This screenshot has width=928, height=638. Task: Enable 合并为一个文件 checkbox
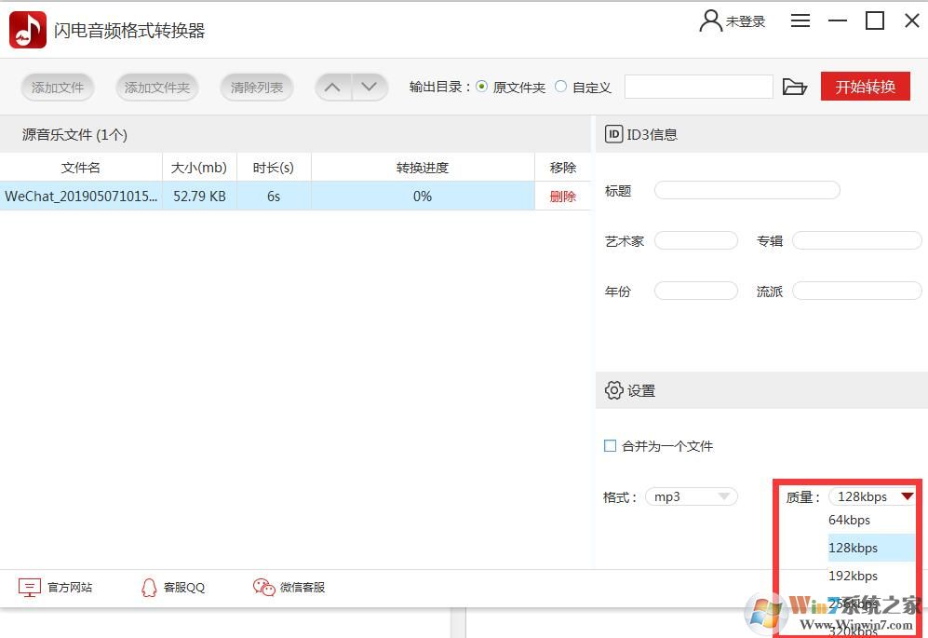611,446
